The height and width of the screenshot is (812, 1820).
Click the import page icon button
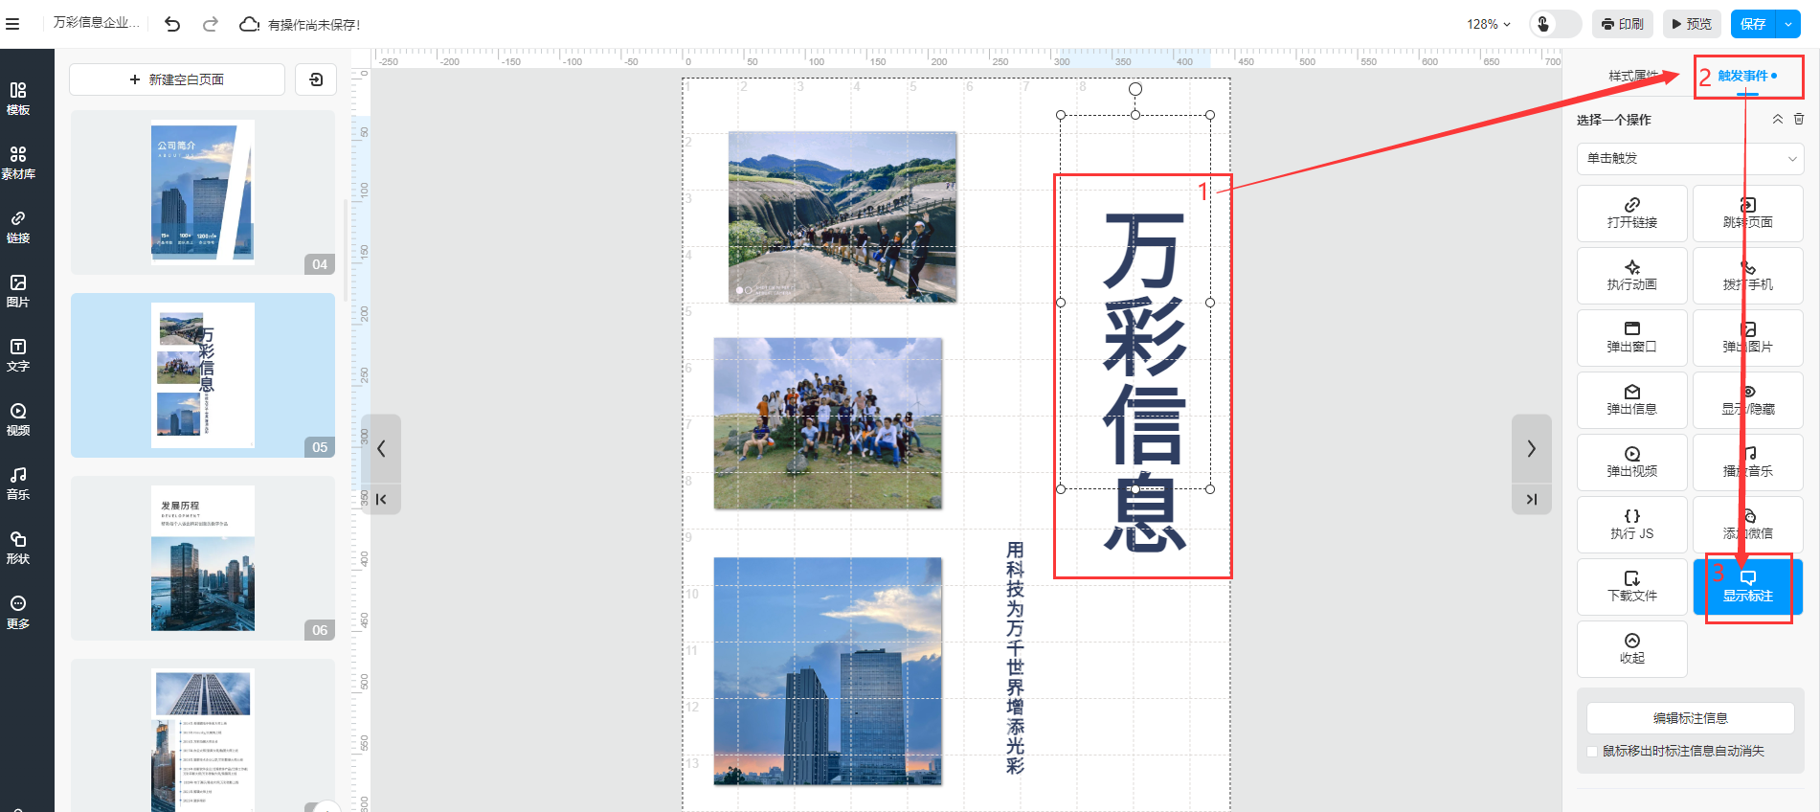pos(316,79)
